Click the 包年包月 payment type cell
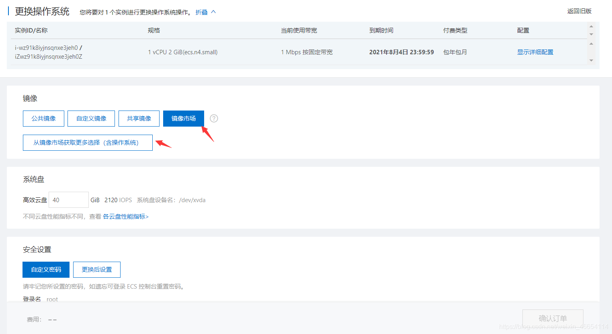This screenshot has width=612, height=334. 455,52
